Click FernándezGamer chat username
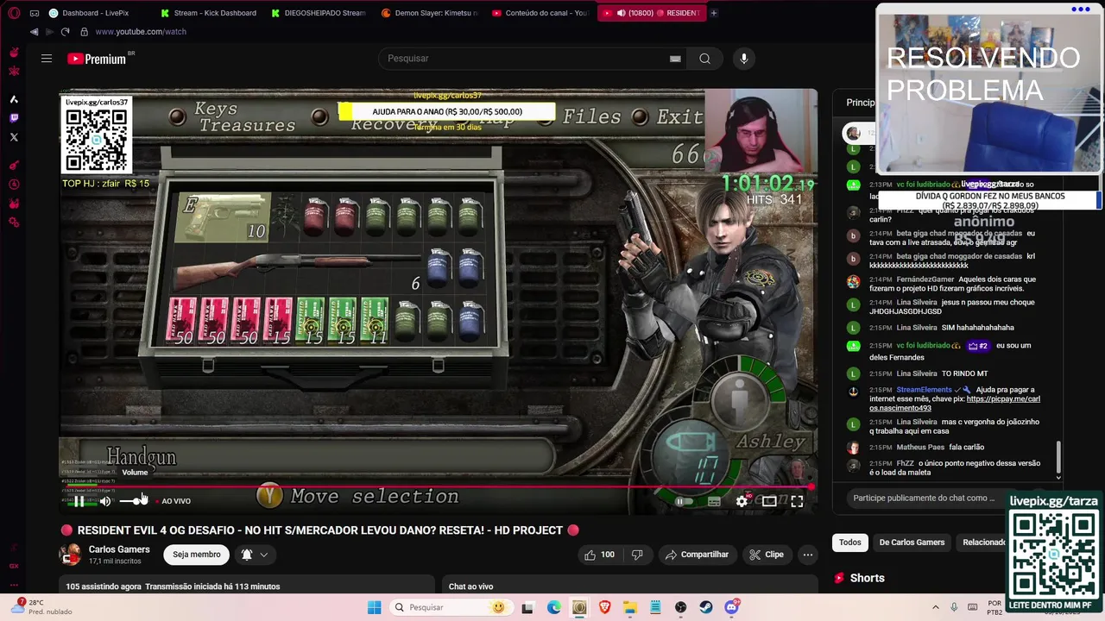This screenshot has height=621, width=1105. 925,279
